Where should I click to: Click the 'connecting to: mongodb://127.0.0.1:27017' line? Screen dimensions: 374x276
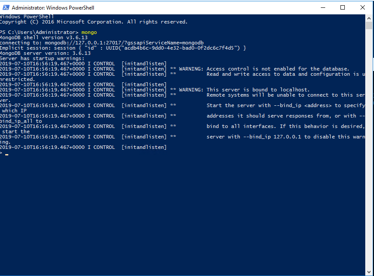(x=102, y=43)
